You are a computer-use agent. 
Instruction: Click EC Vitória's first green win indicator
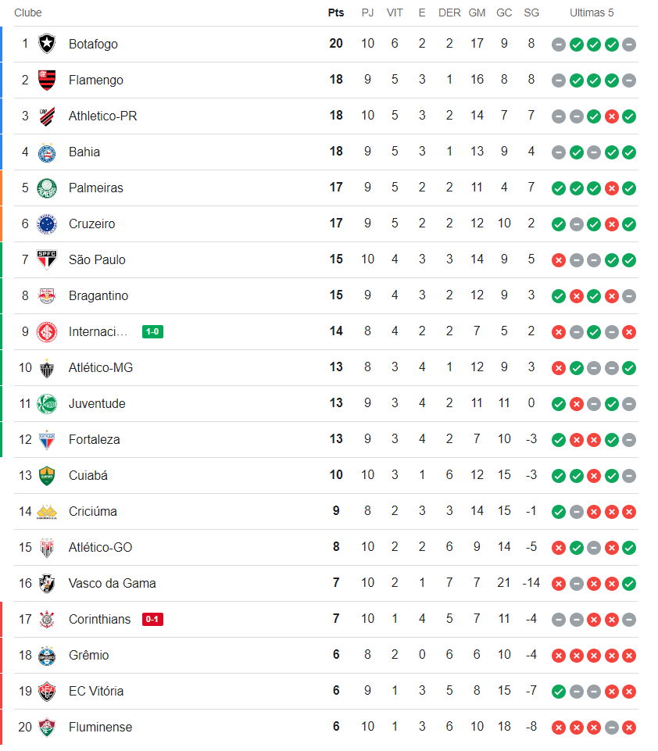coord(558,692)
